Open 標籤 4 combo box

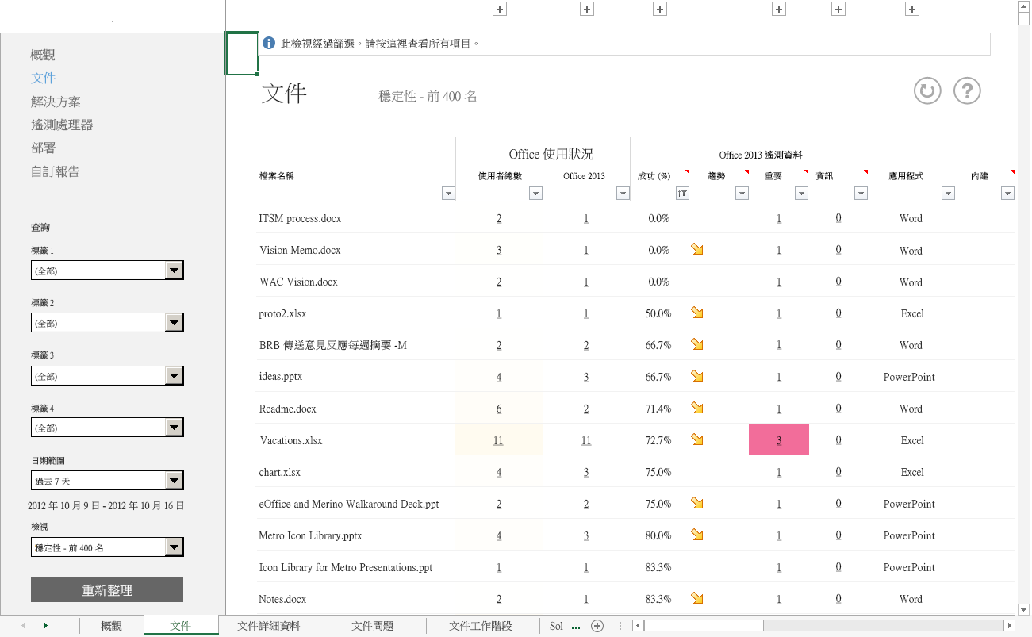pos(107,428)
